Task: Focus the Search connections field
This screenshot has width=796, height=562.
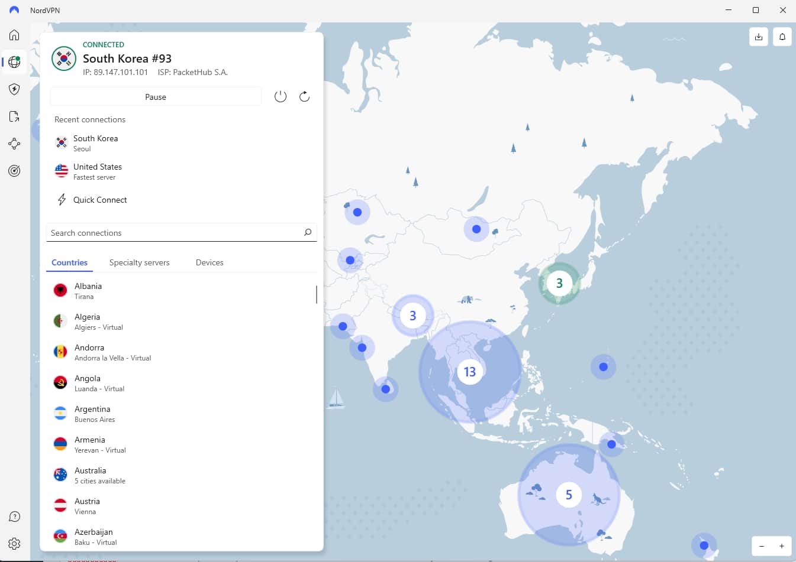Action: point(181,232)
